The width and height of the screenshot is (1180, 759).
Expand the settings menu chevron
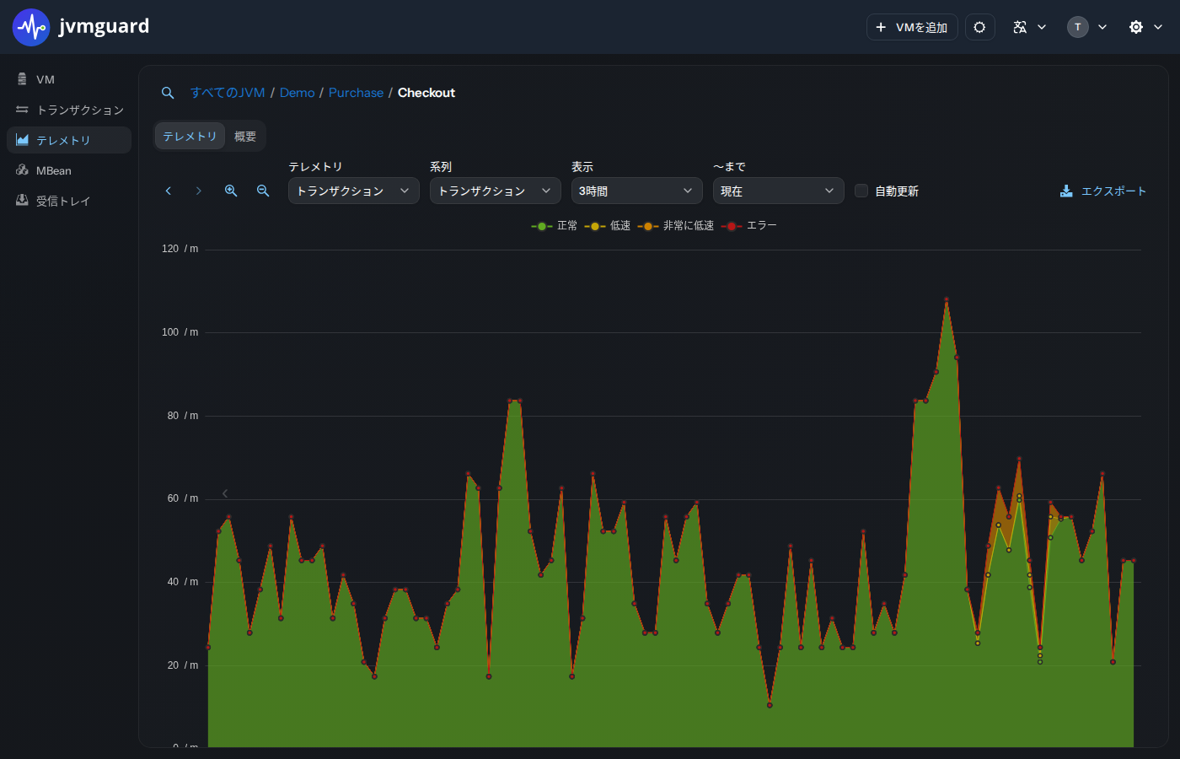1158,27
